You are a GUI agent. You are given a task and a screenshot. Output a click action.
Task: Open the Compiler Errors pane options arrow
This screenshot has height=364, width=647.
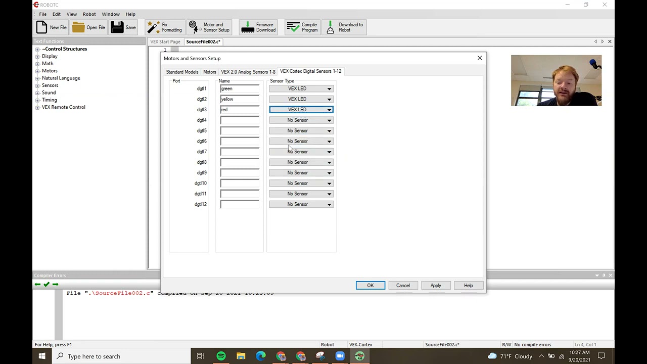pos(597,276)
